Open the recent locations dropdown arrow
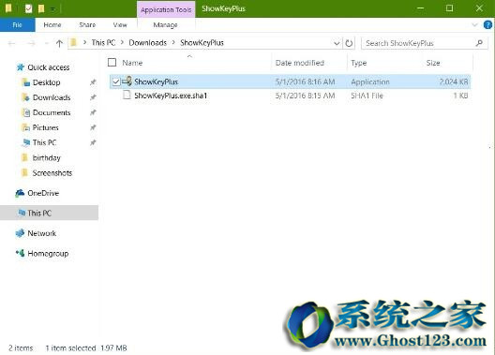The image size is (495, 355). (x=47, y=43)
